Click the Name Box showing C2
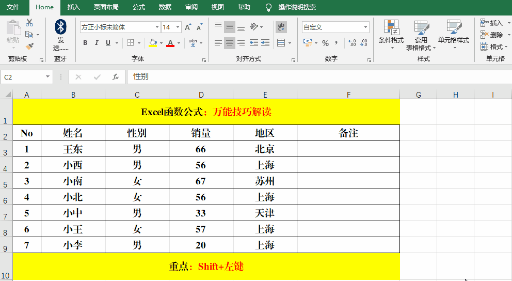This screenshot has height=281, width=512. tap(23, 77)
